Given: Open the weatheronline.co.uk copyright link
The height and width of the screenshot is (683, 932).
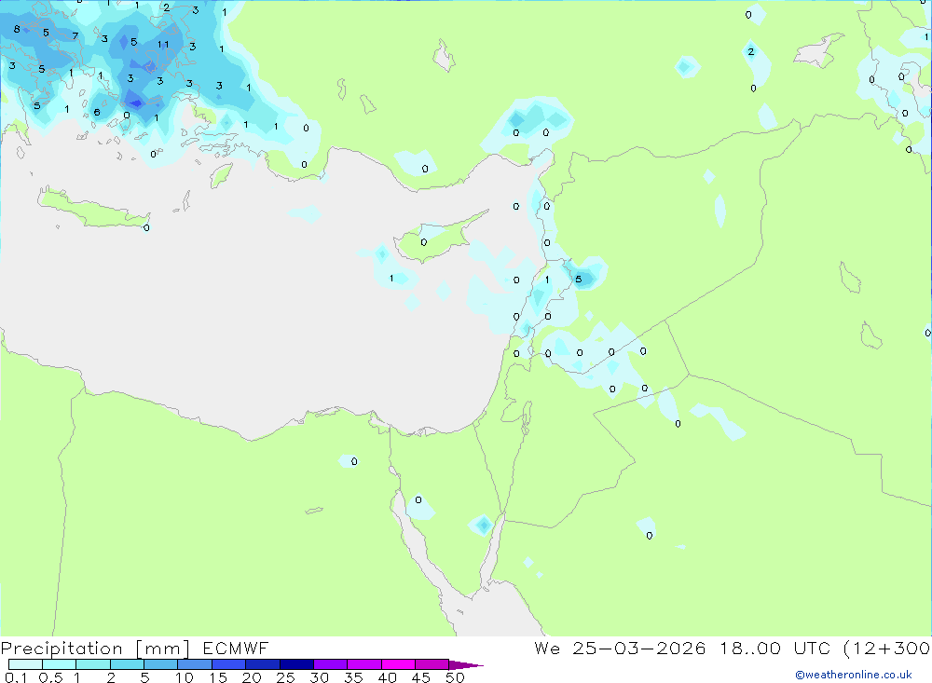Looking at the screenshot, I should [854, 675].
